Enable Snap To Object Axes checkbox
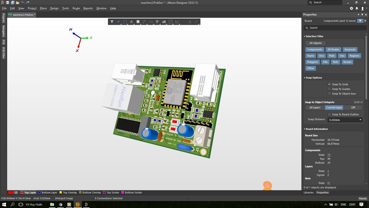369x208 pixels. tap(329, 94)
